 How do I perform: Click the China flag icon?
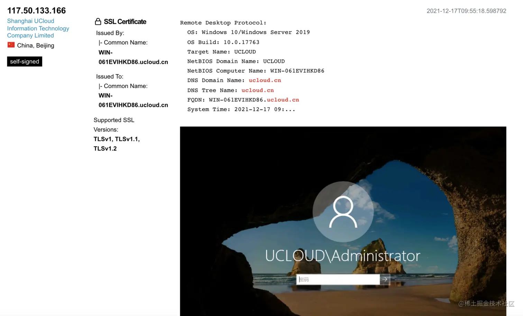click(x=11, y=45)
